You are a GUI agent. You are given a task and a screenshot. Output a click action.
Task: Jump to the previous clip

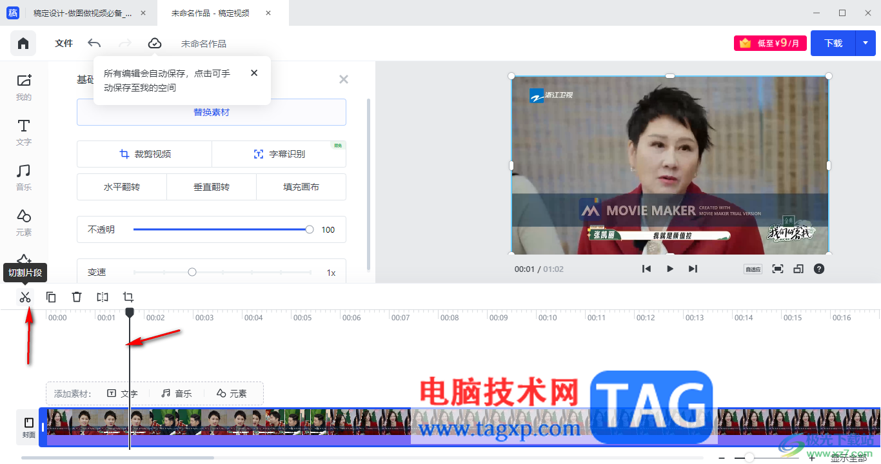646,269
